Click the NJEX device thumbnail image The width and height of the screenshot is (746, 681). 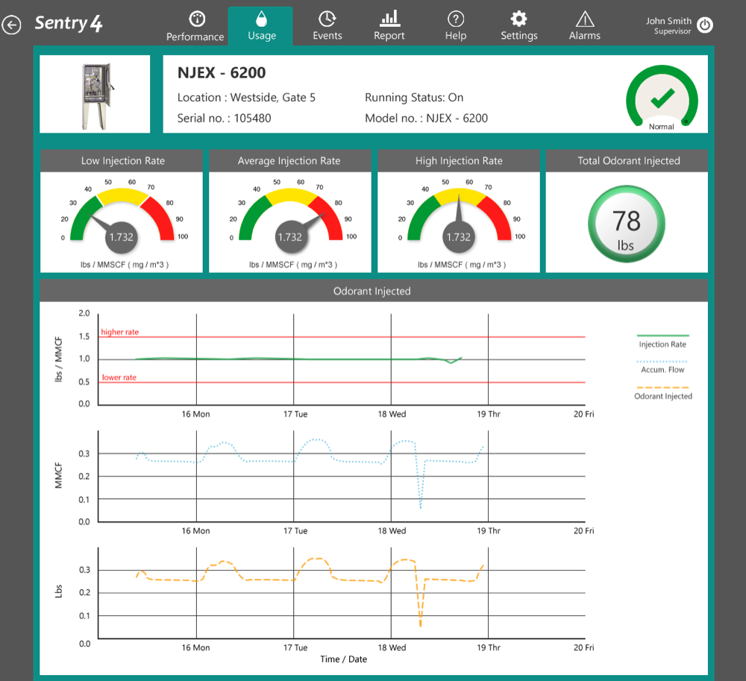click(95, 95)
